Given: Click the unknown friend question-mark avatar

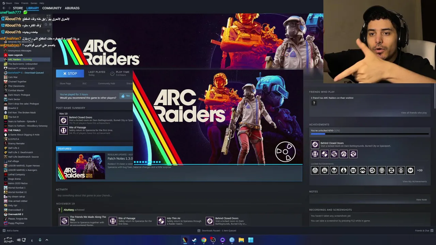Looking at the screenshot, I should coord(314,103).
